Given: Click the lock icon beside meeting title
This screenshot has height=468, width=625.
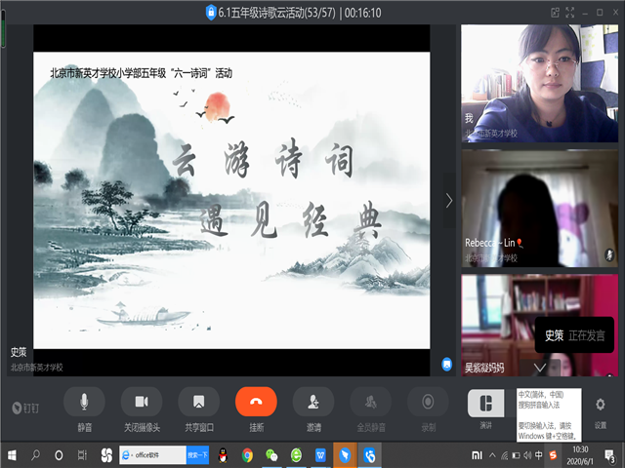Looking at the screenshot, I should point(211,12).
